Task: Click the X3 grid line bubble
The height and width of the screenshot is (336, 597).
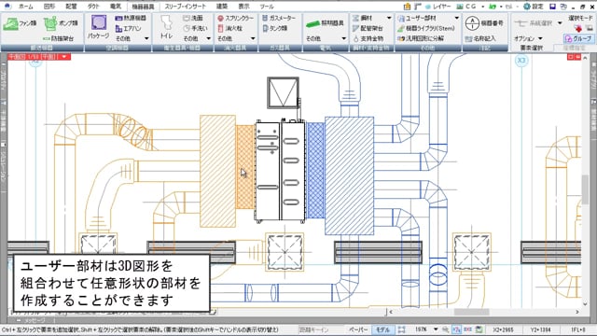Action: tap(521, 60)
